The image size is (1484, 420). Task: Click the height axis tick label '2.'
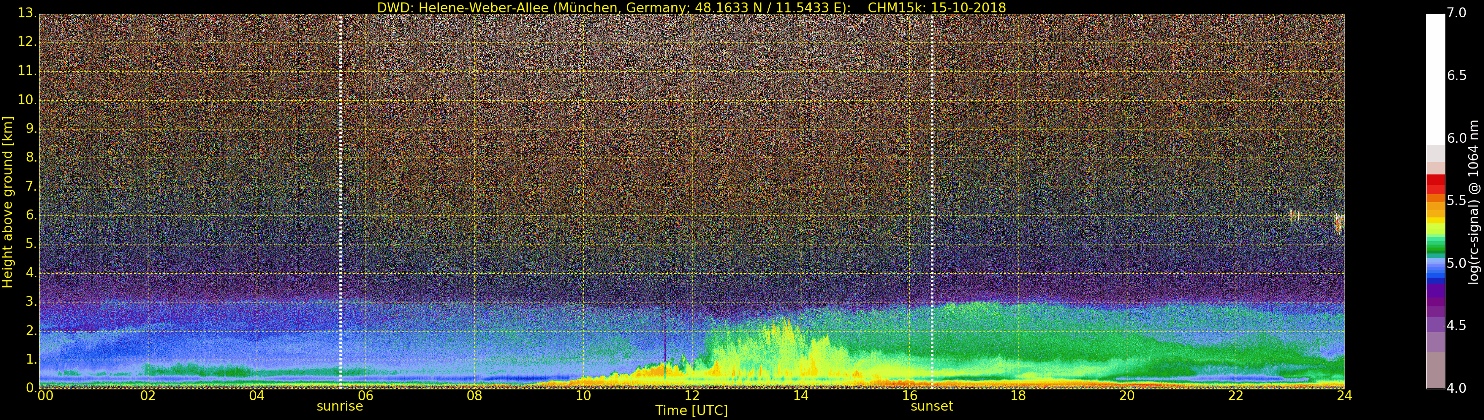click(31, 330)
